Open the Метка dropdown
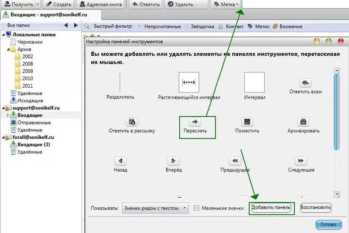Screen dimensions: 349x233 pos(226,4)
